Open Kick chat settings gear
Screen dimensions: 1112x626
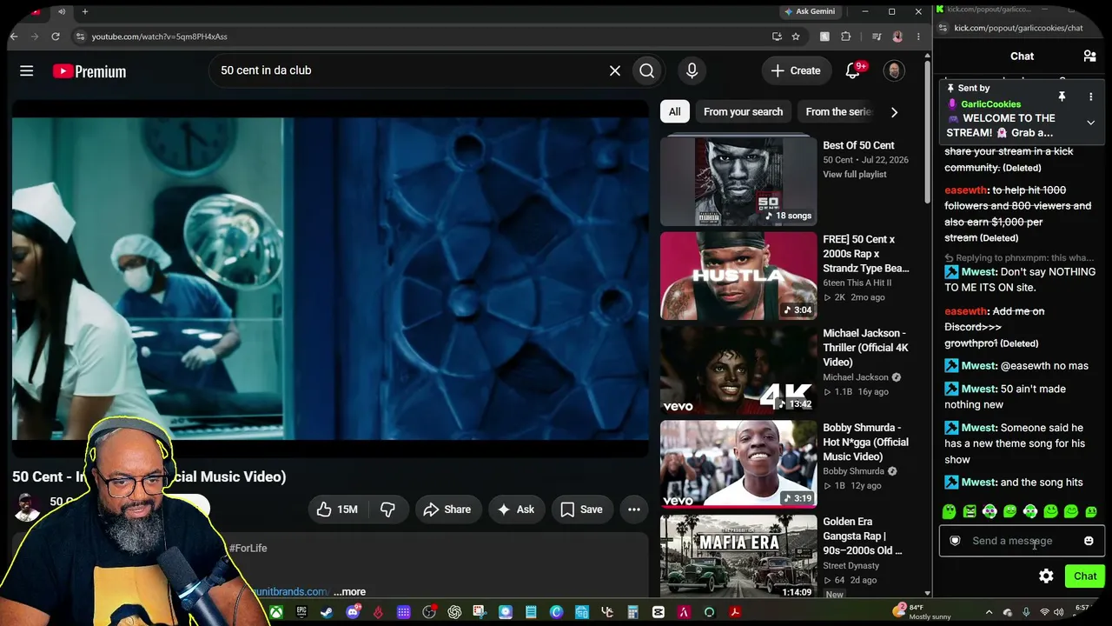click(1046, 576)
